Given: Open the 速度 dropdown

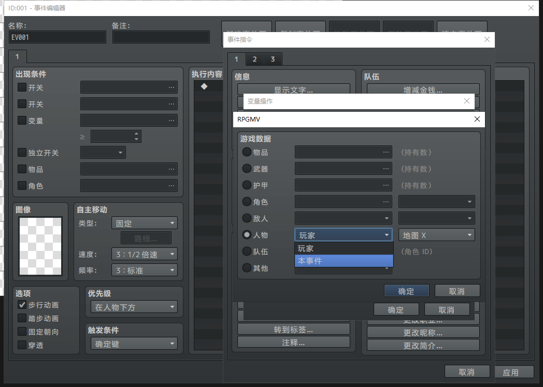Looking at the screenshot, I should click(145, 254).
